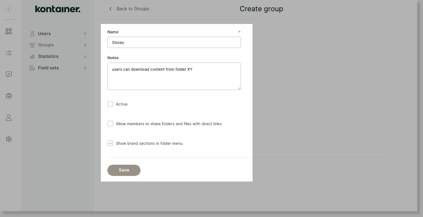This screenshot has height=217, width=423.
Task: Click the Groups people icon
Action: [32, 45]
